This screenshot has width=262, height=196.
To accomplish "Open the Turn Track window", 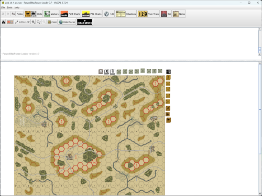I will tap(148, 14).
